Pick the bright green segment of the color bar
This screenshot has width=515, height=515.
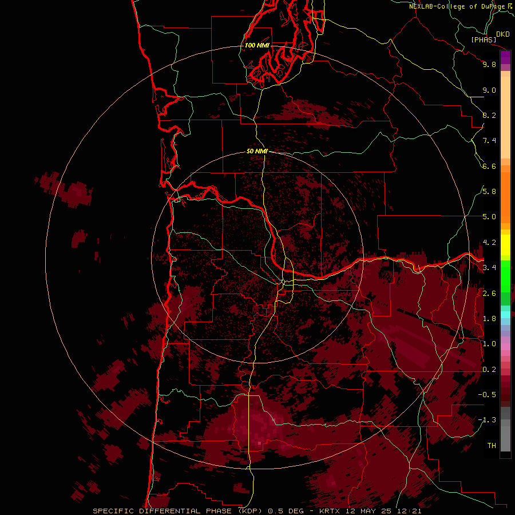coord(505,276)
